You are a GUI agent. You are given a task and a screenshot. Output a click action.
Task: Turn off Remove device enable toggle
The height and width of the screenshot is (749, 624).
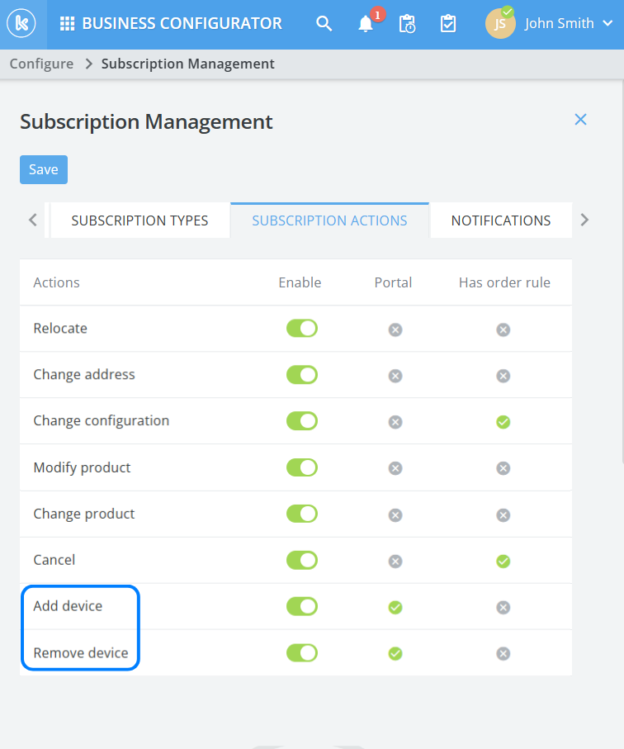click(x=301, y=653)
